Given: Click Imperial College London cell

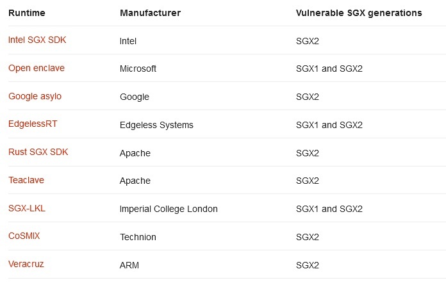Looking at the screenshot, I should tap(169, 209).
